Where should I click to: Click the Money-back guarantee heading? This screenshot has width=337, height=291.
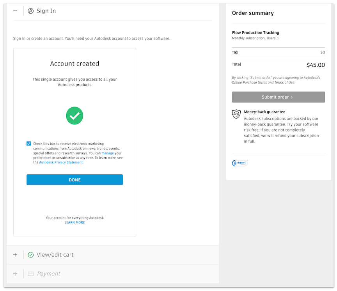point(264,112)
